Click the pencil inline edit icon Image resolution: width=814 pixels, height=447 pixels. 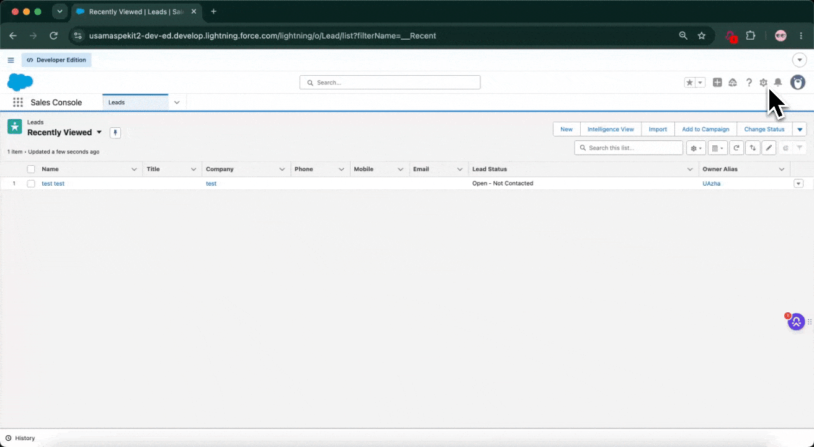coord(769,148)
